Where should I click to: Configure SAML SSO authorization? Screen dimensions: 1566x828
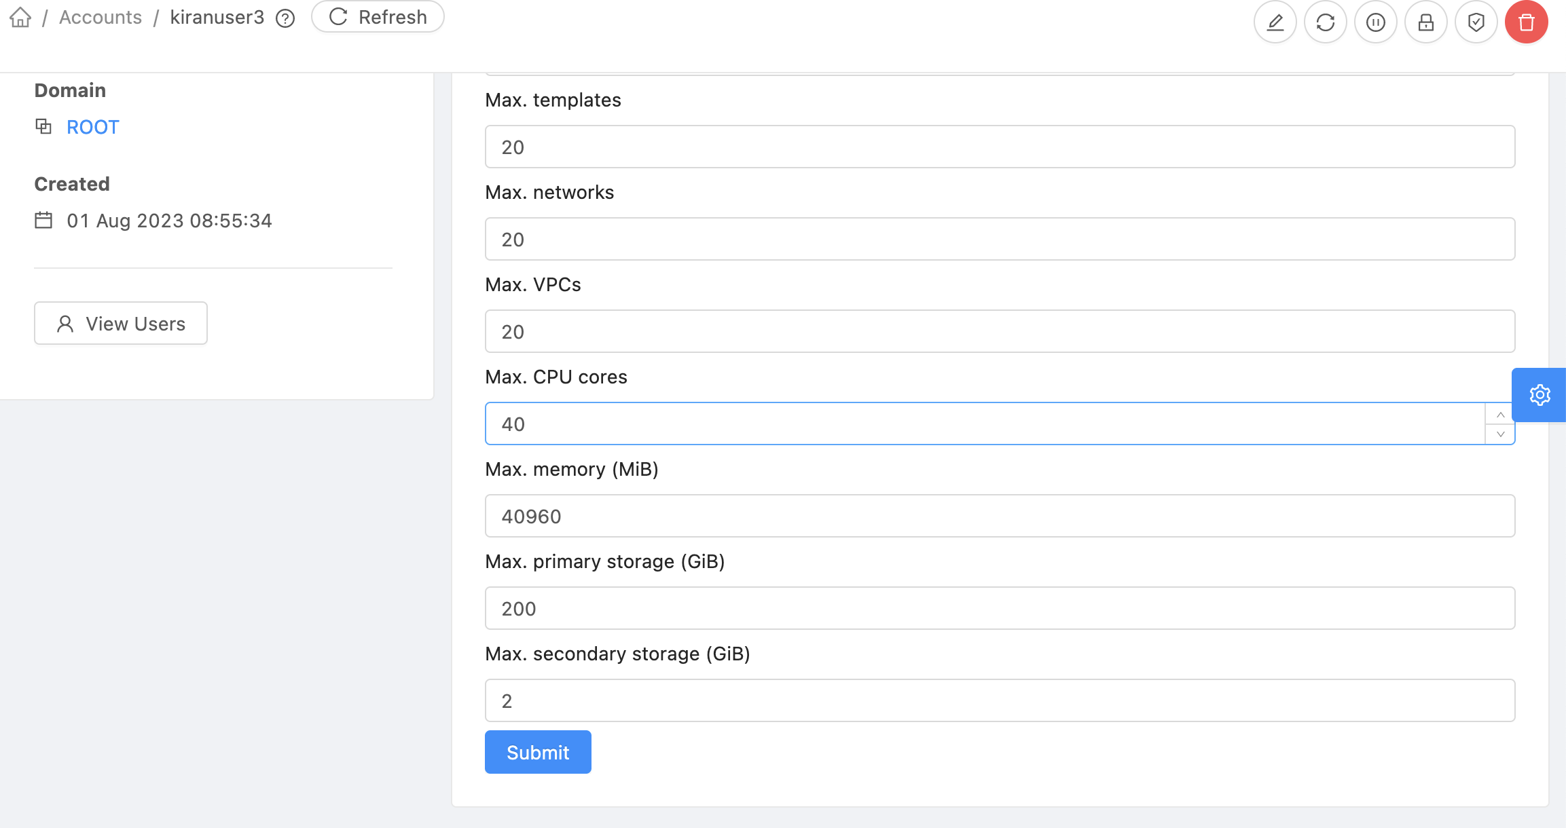pos(1475,22)
